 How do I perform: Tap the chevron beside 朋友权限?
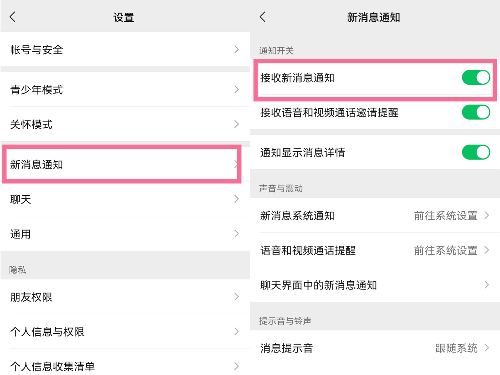pos(236,297)
